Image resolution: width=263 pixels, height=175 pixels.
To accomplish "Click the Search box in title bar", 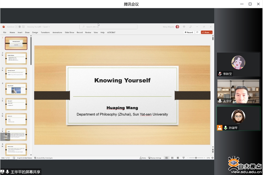I will point(108,27).
